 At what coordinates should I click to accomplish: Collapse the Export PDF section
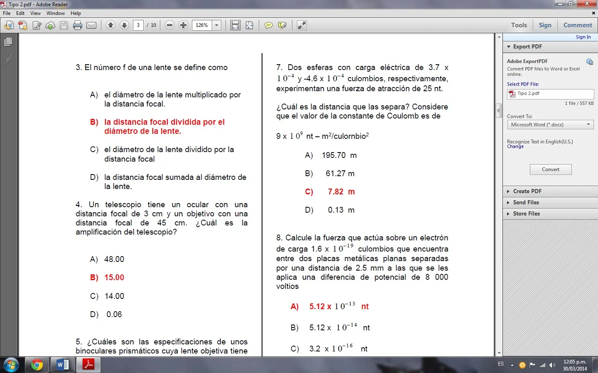point(509,47)
